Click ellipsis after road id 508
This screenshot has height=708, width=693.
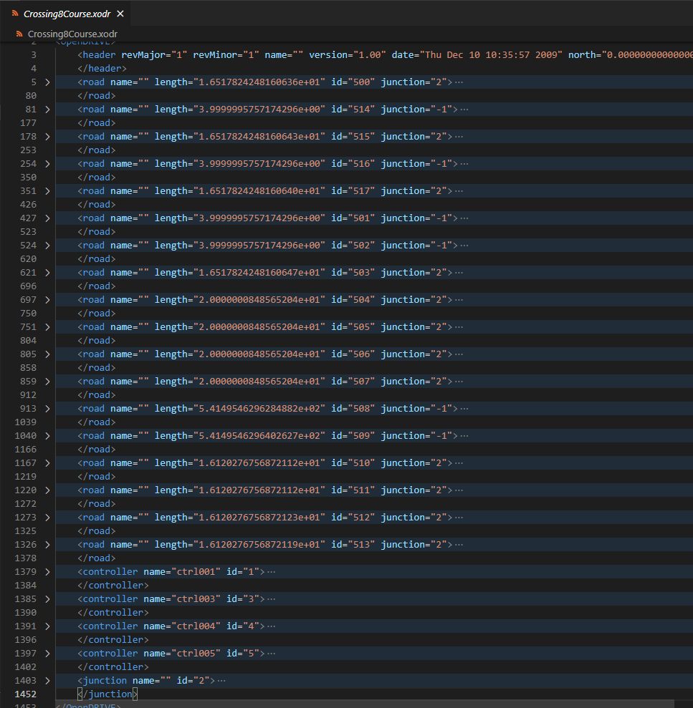coord(464,409)
